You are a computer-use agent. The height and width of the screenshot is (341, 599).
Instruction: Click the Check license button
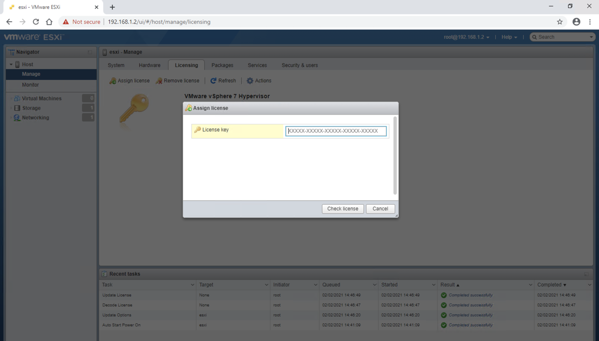(343, 209)
